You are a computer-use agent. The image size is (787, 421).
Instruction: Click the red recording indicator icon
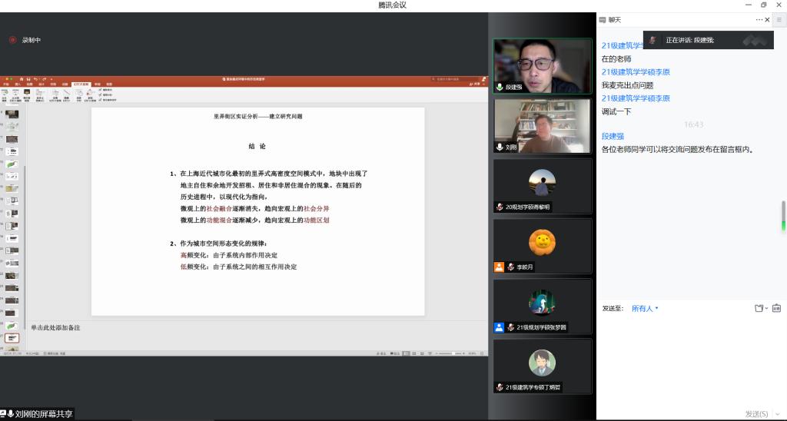tap(12, 40)
